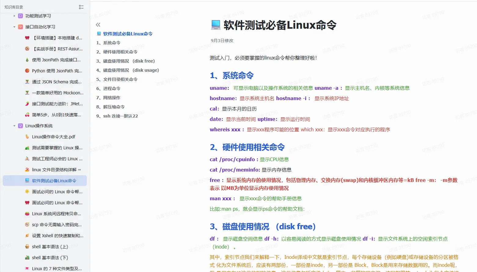The image size is (477, 272).
Task: Click the icon beside shell 基本语法 (上)
Action: (x=27, y=246)
